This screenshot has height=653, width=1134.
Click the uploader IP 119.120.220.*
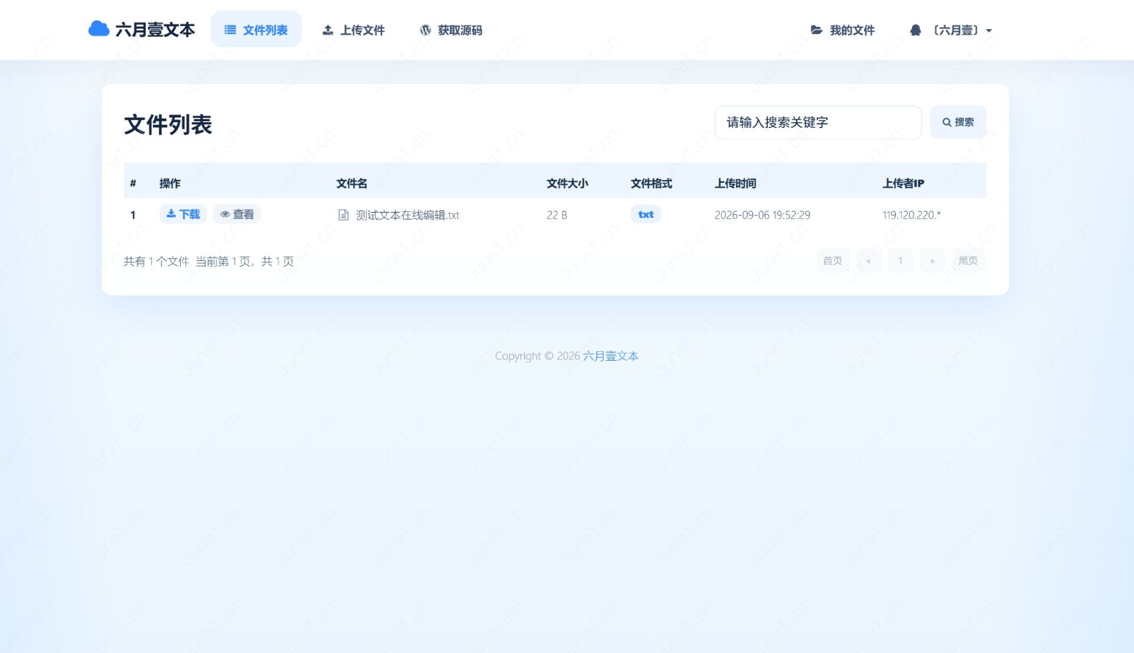point(911,215)
